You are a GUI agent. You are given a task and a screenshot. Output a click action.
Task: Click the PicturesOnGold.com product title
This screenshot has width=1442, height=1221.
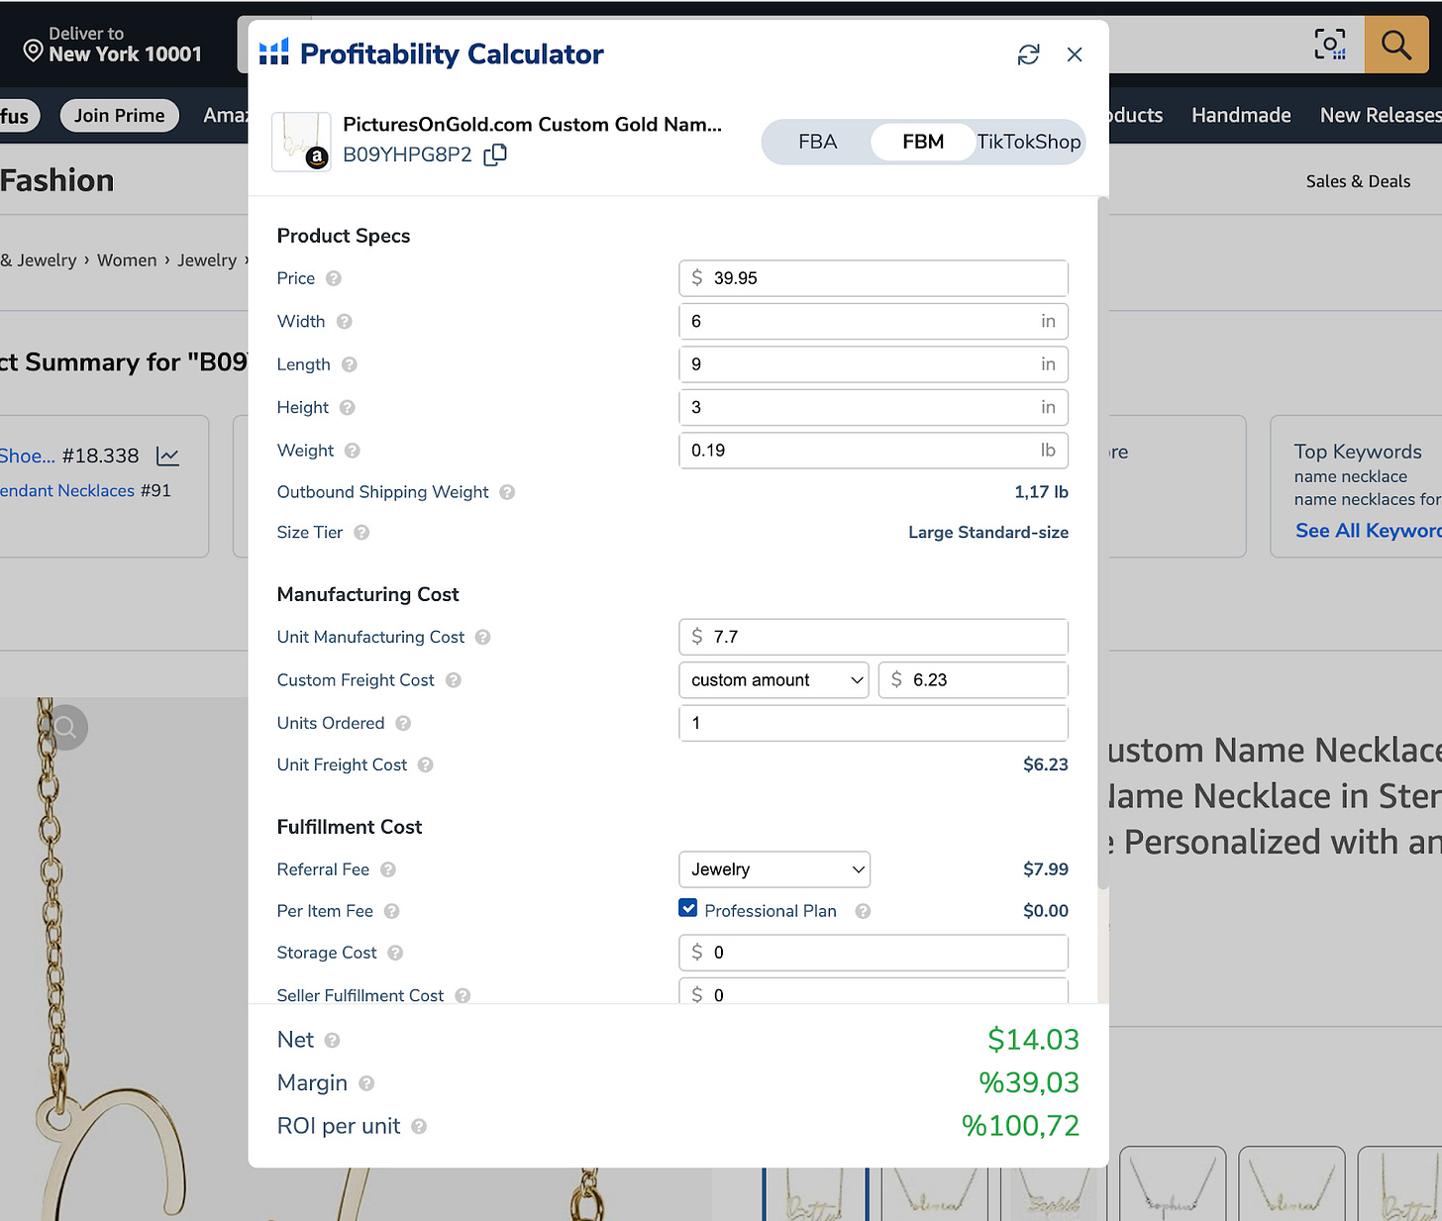532,125
